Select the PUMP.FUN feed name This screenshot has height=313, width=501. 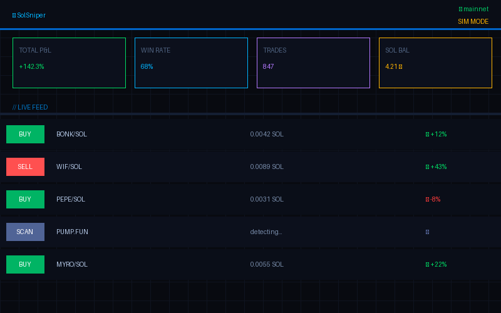point(72,232)
